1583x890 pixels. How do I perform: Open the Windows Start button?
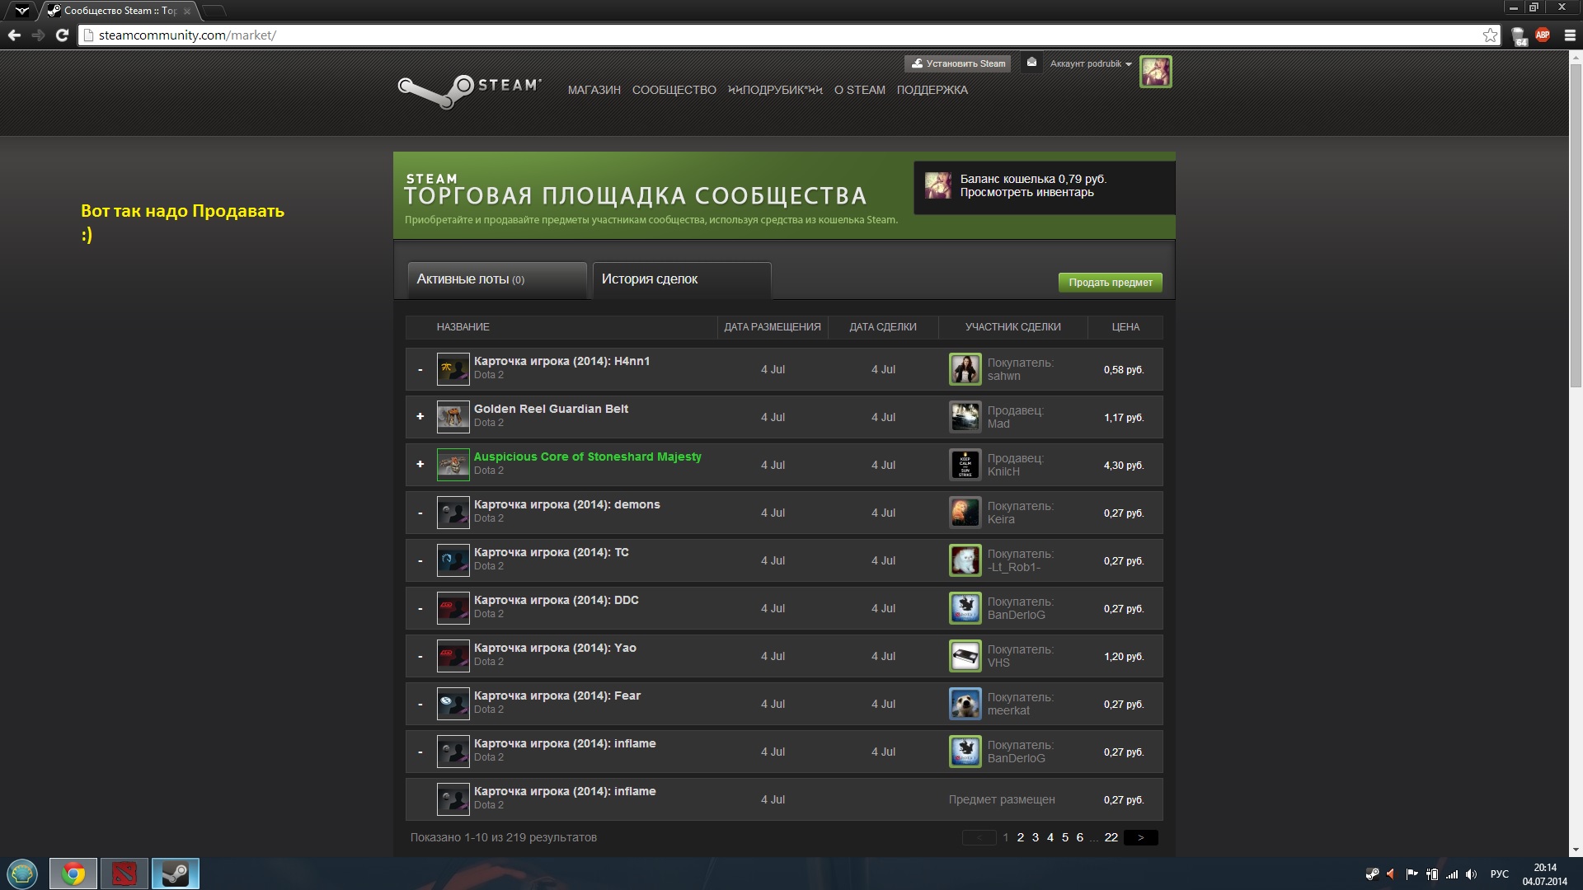(22, 874)
